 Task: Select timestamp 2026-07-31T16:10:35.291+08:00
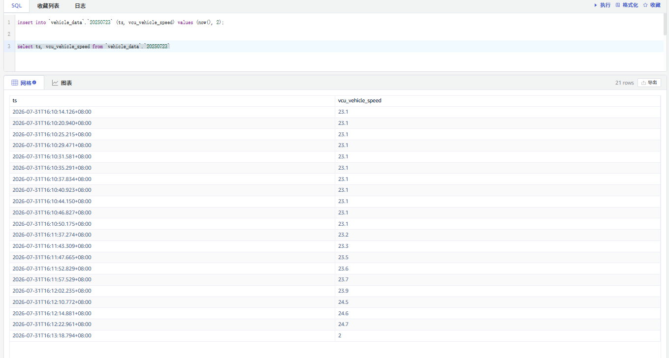pos(52,168)
